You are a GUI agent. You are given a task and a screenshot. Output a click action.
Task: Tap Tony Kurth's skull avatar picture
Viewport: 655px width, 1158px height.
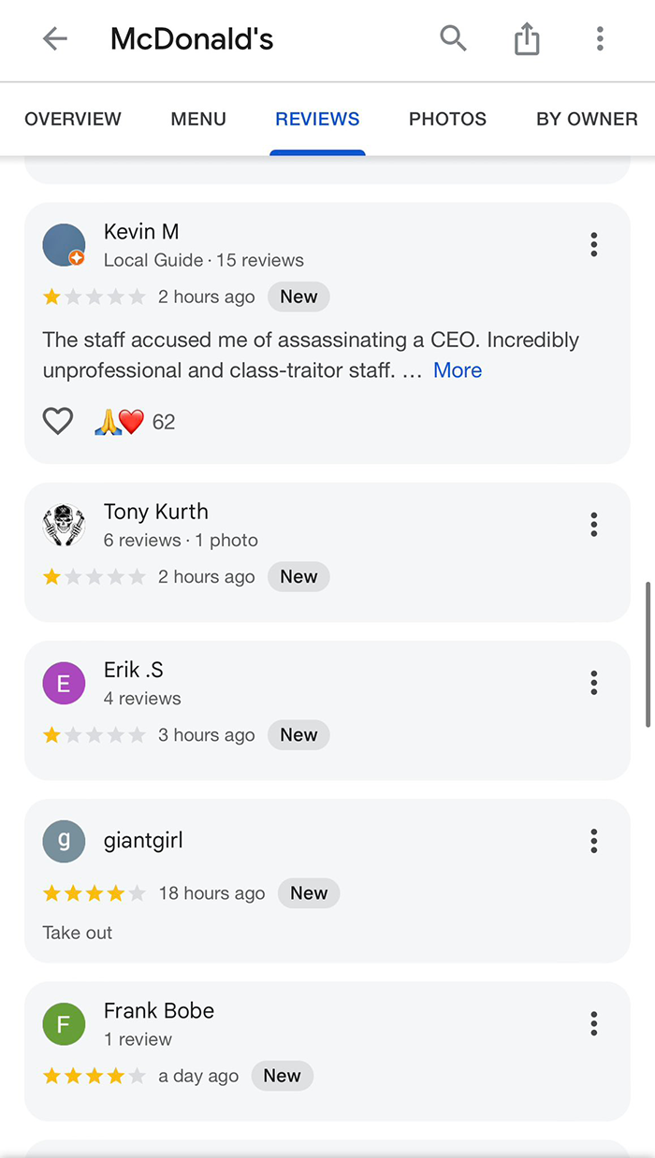tap(64, 524)
